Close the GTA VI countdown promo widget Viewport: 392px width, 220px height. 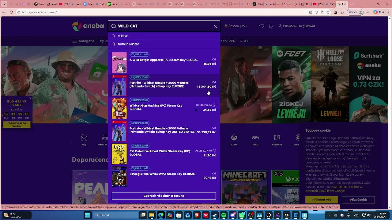tap(30, 98)
